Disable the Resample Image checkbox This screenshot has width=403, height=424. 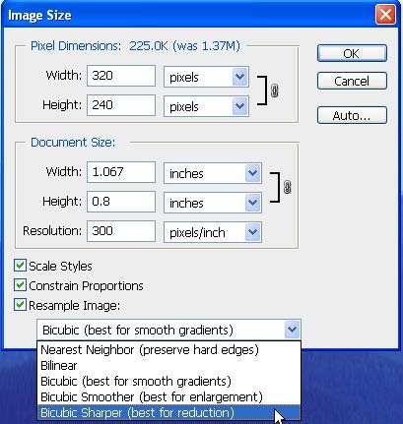[x=20, y=305]
